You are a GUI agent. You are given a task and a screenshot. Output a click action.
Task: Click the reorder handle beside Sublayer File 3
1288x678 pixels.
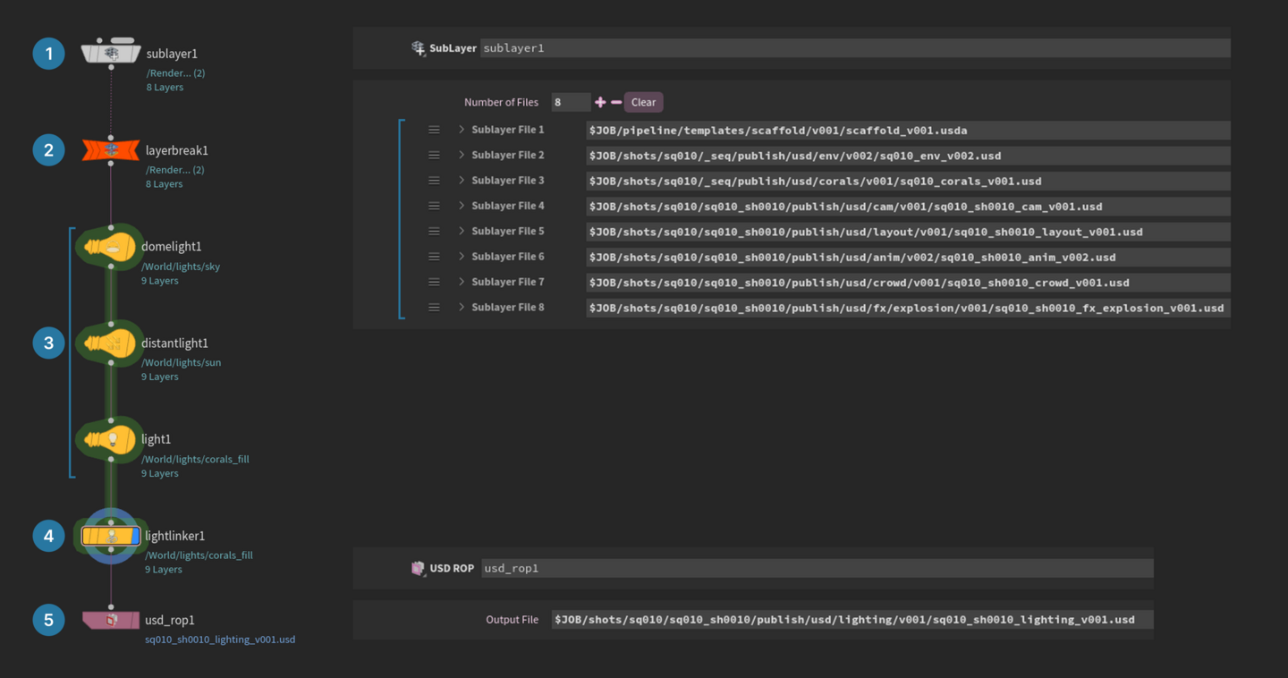(x=434, y=181)
